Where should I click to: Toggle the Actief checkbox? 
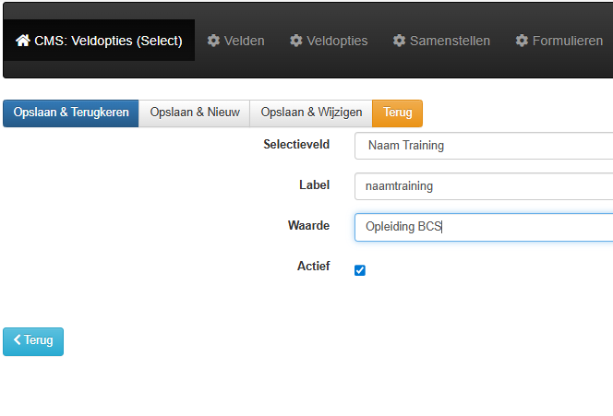click(x=360, y=270)
